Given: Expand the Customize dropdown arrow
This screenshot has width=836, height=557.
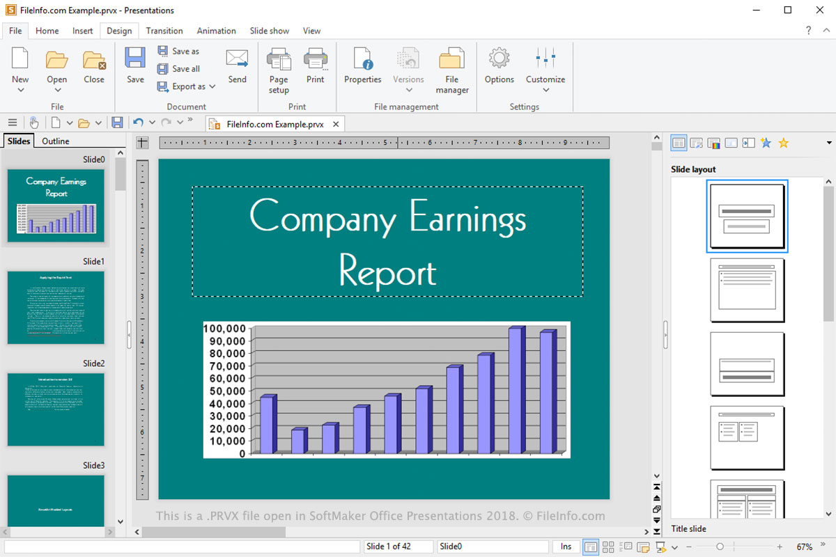Looking at the screenshot, I should (545, 90).
